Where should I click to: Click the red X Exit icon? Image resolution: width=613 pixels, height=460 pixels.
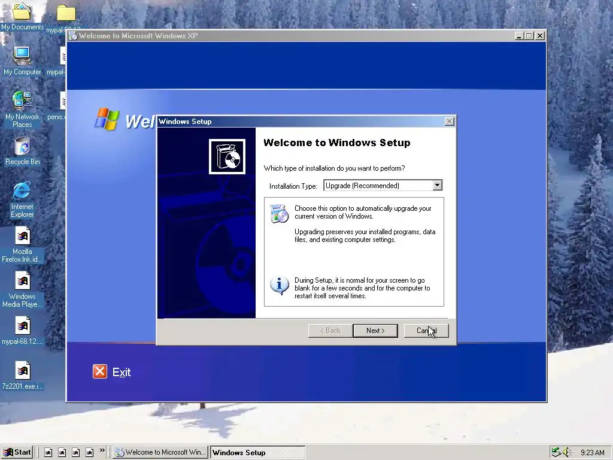(100, 371)
